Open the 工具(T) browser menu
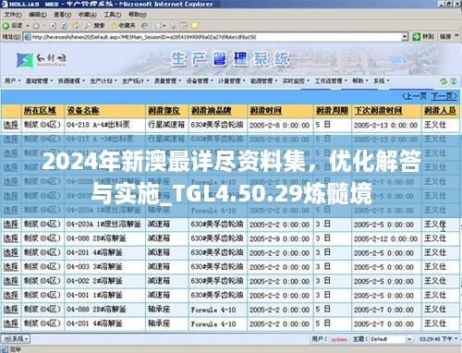 (x=112, y=15)
